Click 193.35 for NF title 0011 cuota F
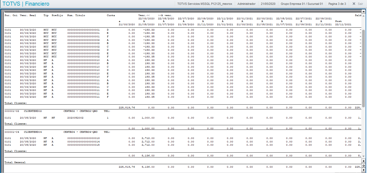367x173 pixels. (150, 97)
